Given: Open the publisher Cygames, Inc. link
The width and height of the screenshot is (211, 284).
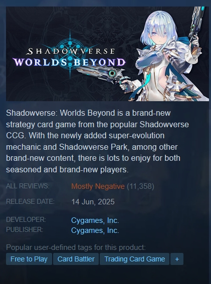Looking at the screenshot, I should point(95,230).
